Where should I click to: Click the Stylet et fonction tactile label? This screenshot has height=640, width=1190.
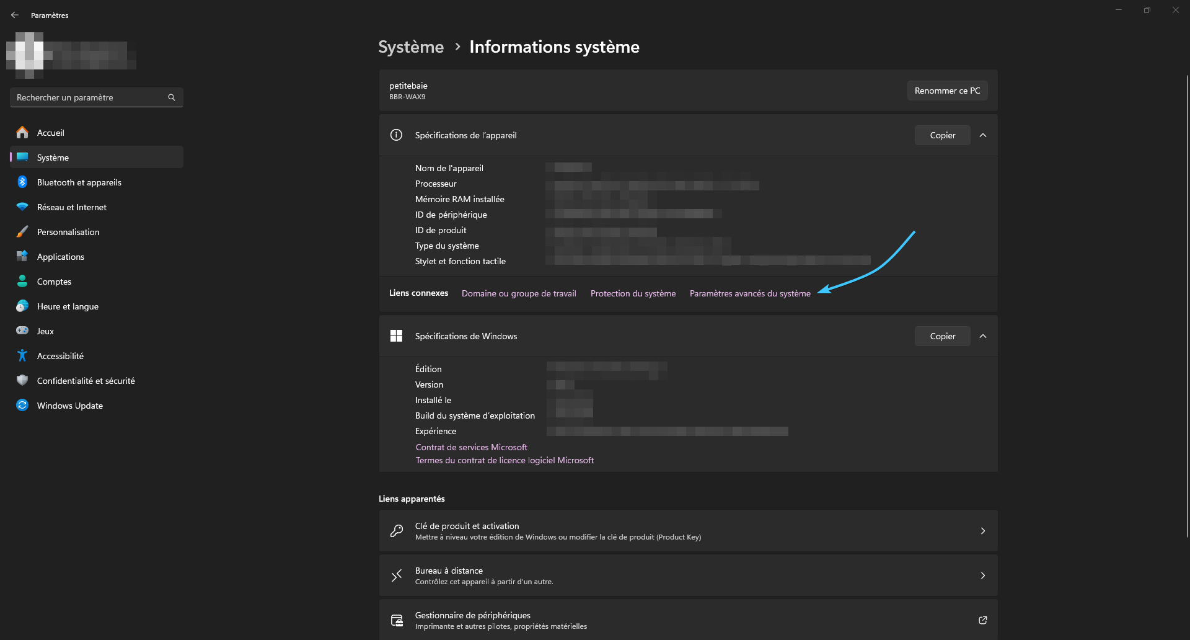point(461,261)
